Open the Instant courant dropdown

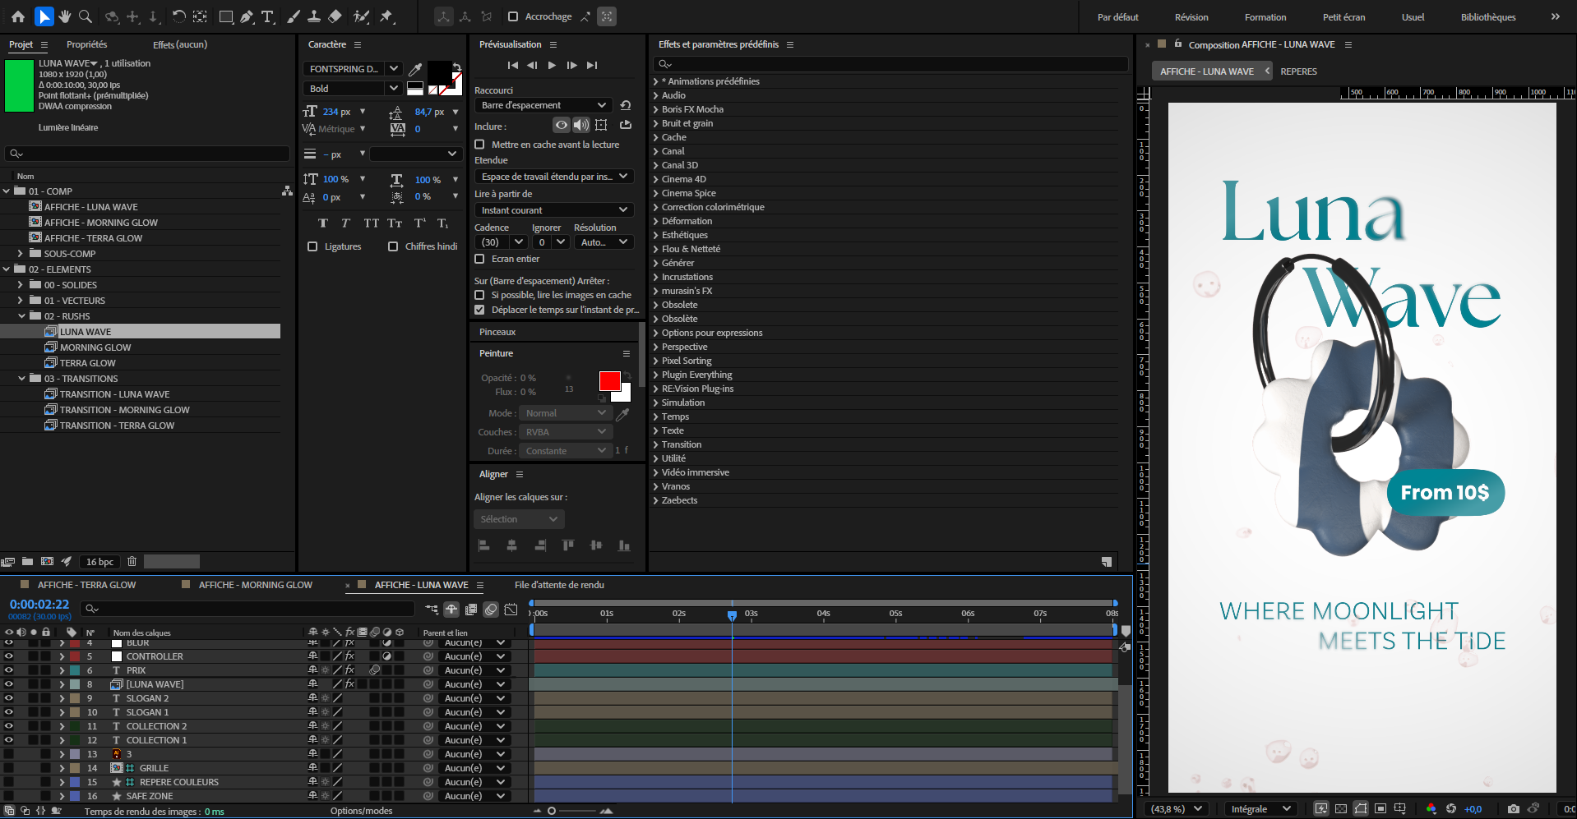554,210
